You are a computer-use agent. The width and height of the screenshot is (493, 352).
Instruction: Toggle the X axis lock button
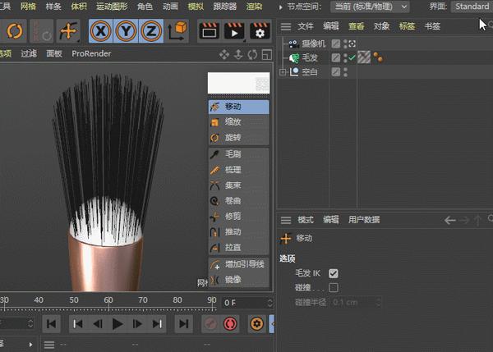(101, 32)
